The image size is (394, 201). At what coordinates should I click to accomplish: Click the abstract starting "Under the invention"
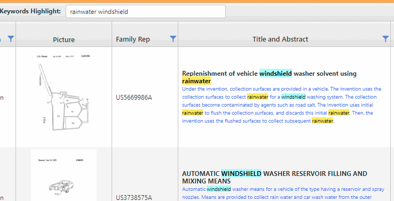tap(282, 105)
